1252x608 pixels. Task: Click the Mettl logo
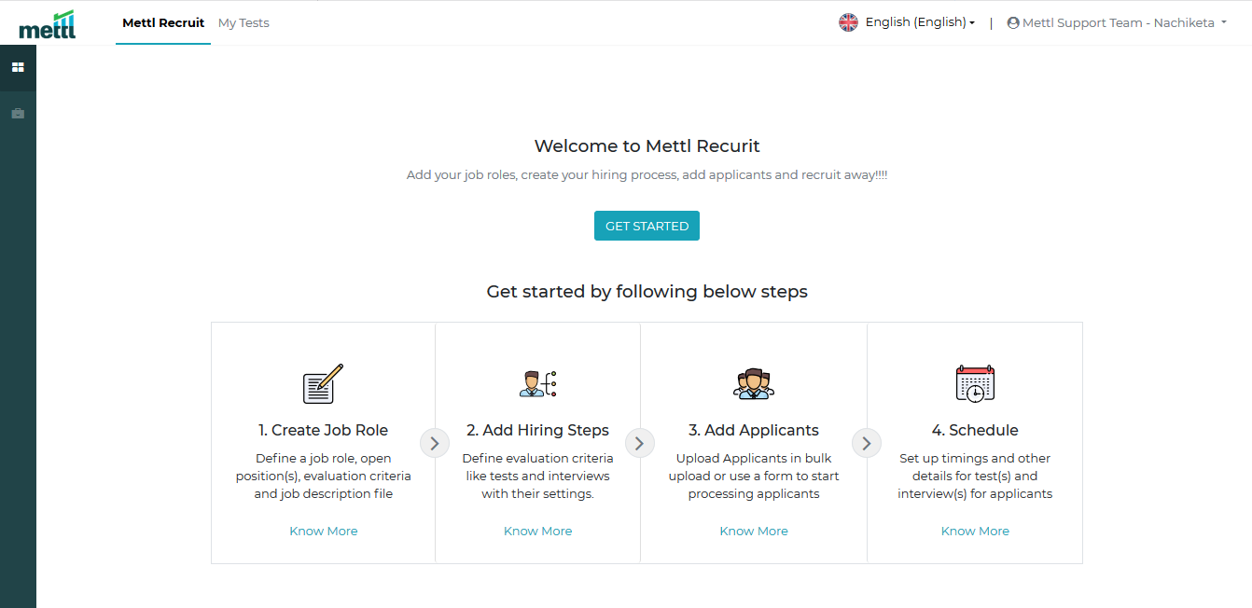[48, 24]
